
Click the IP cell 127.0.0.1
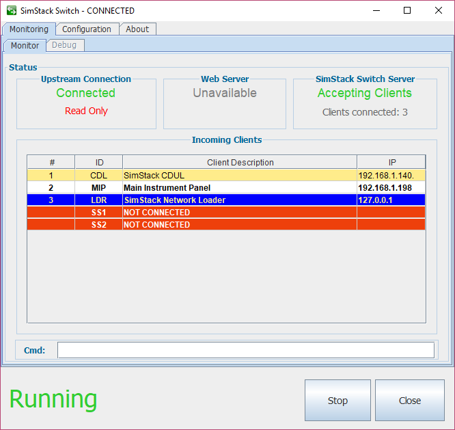pos(391,200)
